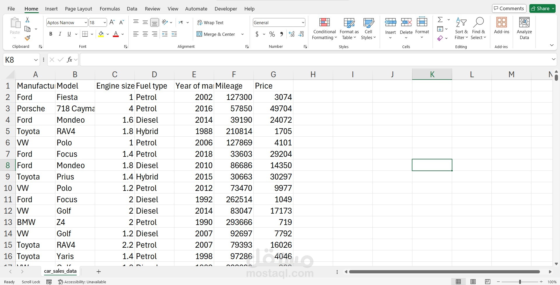The width and height of the screenshot is (560, 285).
Task: Click the AutoSum sigma icon
Action: (440, 20)
